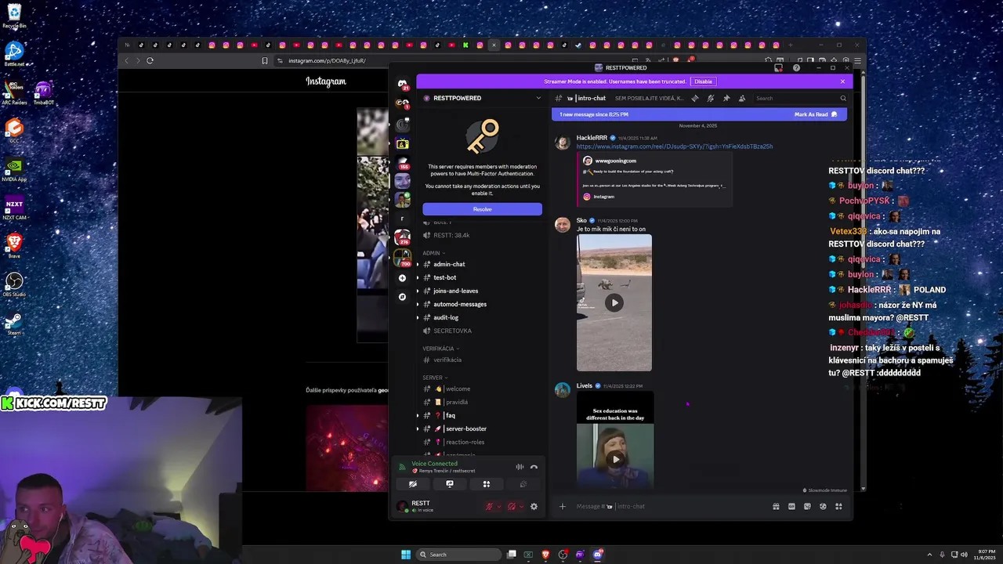Click the intro-chat message input
Viewport: 1003px width, 564px height.
670,506
